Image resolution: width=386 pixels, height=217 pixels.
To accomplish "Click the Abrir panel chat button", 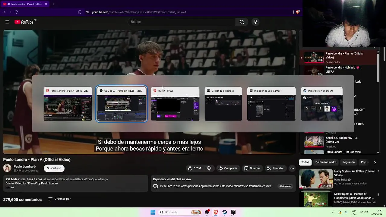I will tap(285, 186).
